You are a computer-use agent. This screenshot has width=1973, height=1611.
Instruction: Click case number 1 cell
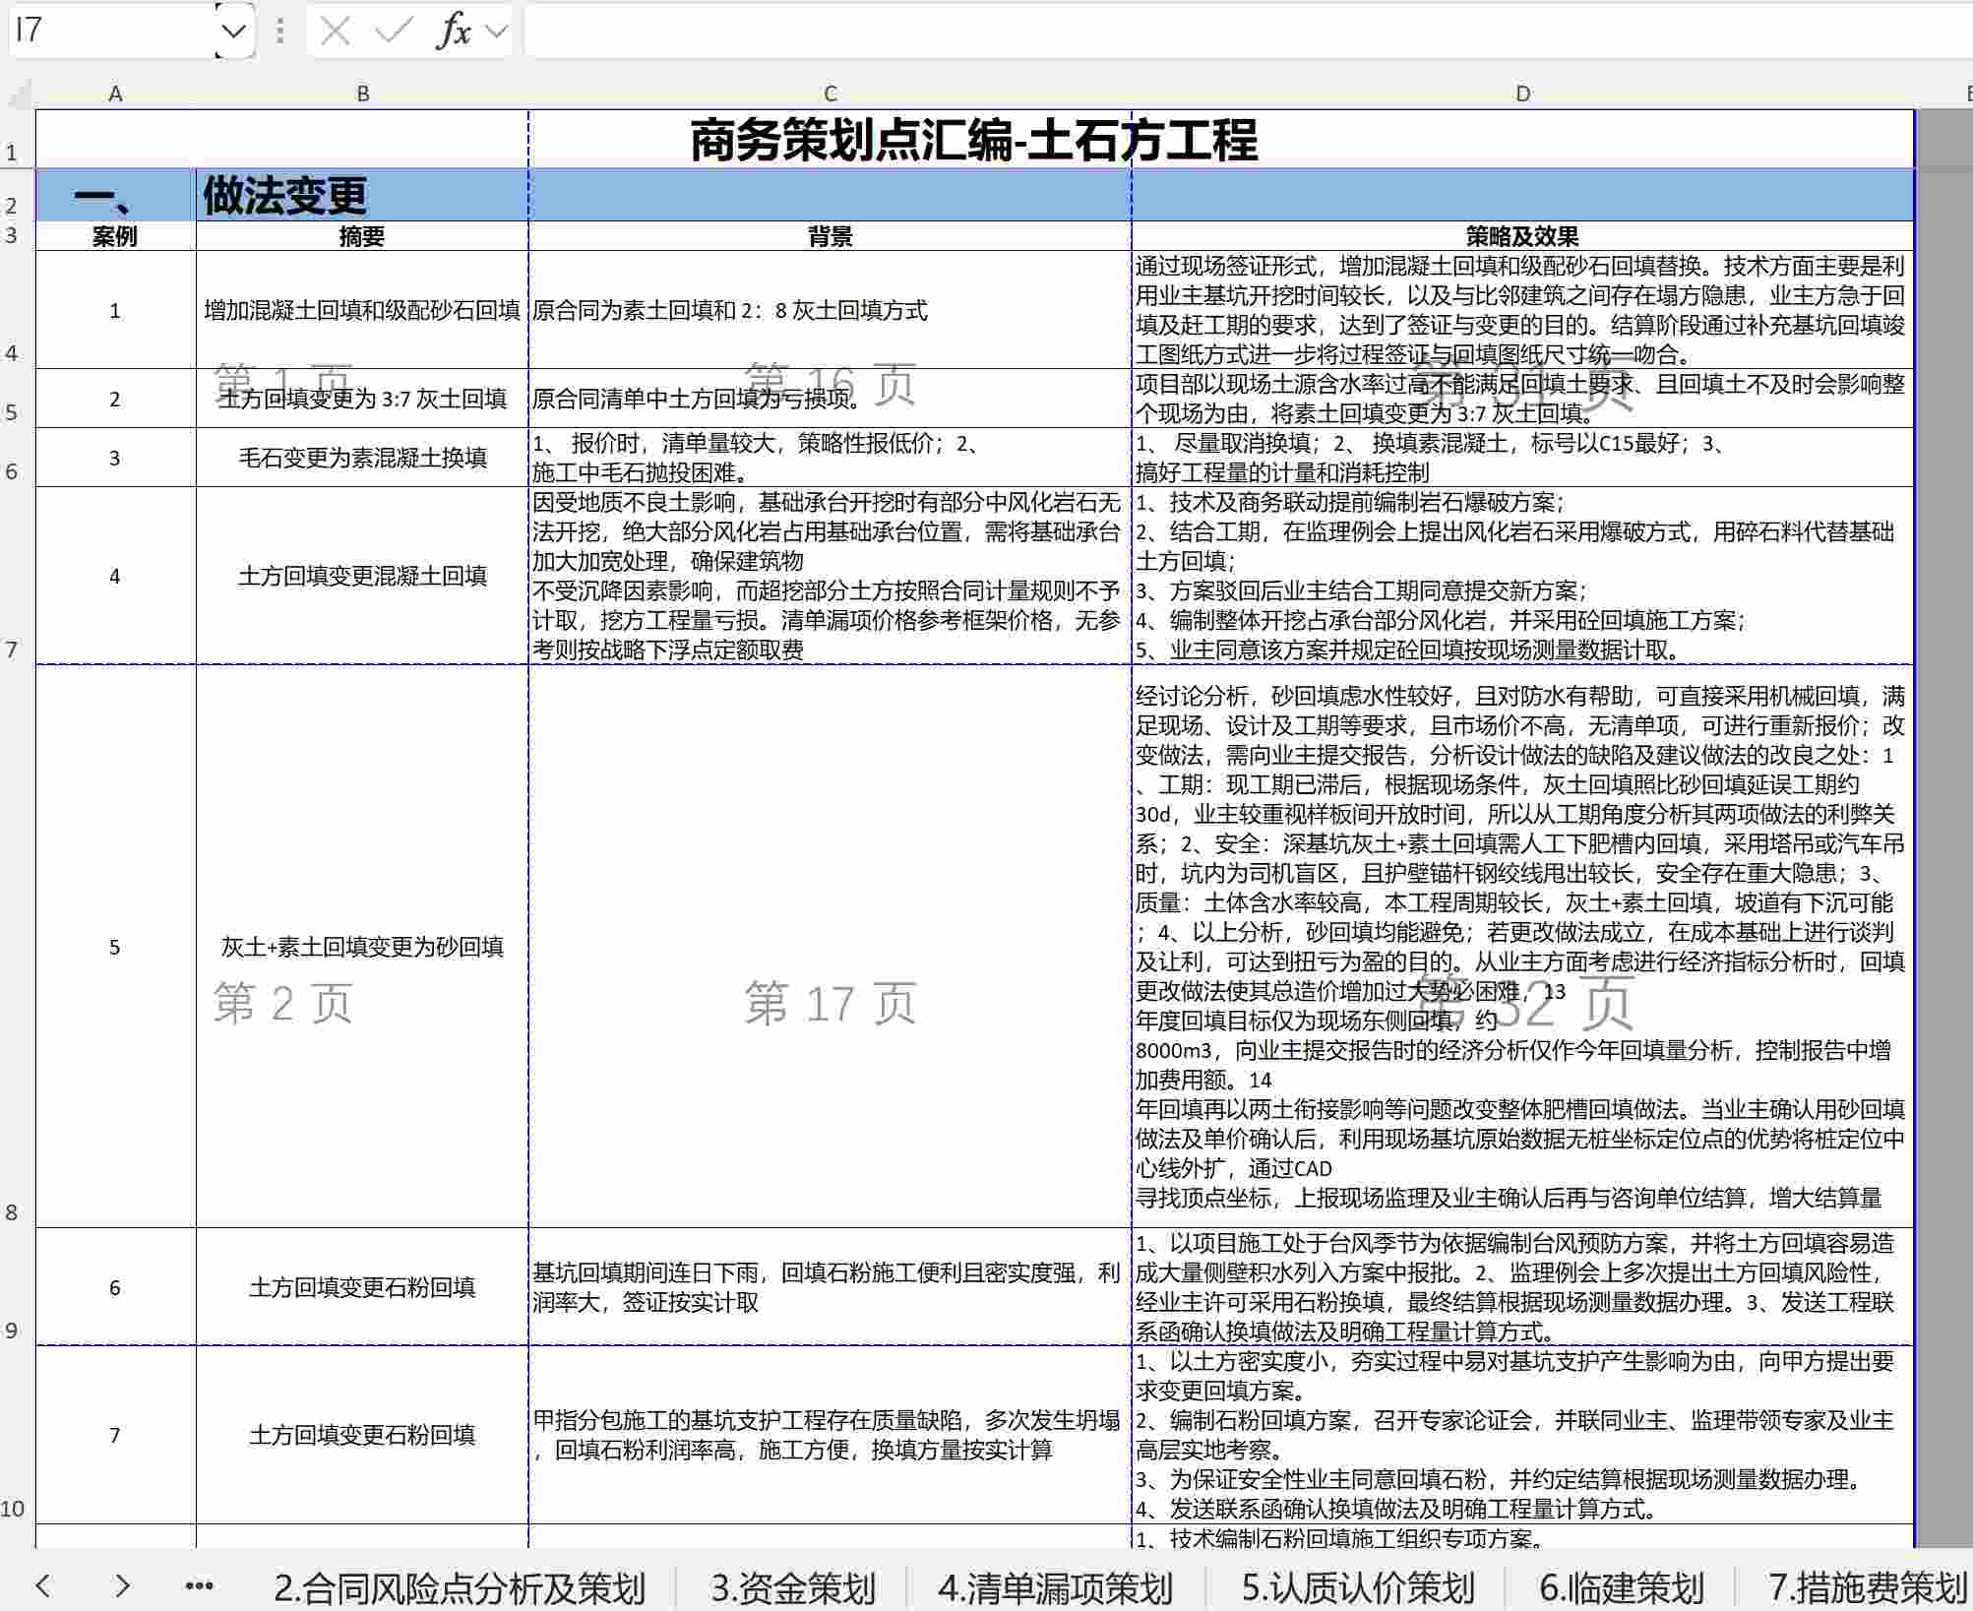point(115,310)
